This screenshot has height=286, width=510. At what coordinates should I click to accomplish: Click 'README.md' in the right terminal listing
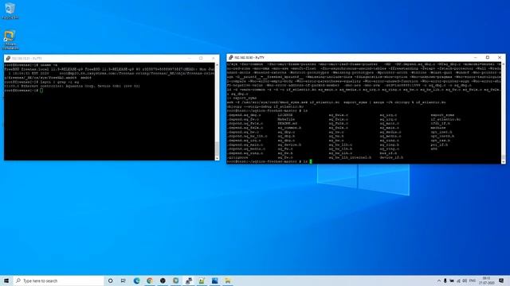[287, 124]
